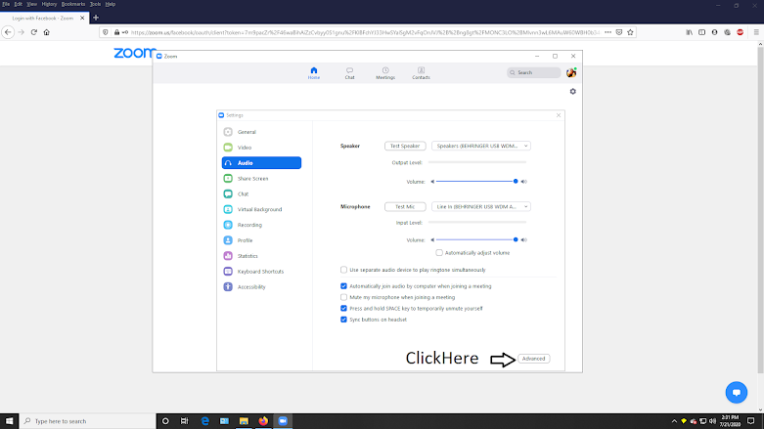Screen dimensions: 764x429
Task: Open the Zoom settings gear icon
Action: tap(573, 92)
